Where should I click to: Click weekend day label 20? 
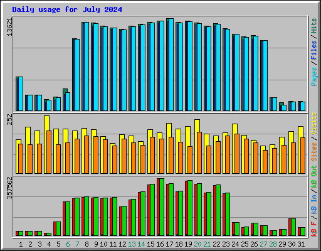[x=197, y=244]
